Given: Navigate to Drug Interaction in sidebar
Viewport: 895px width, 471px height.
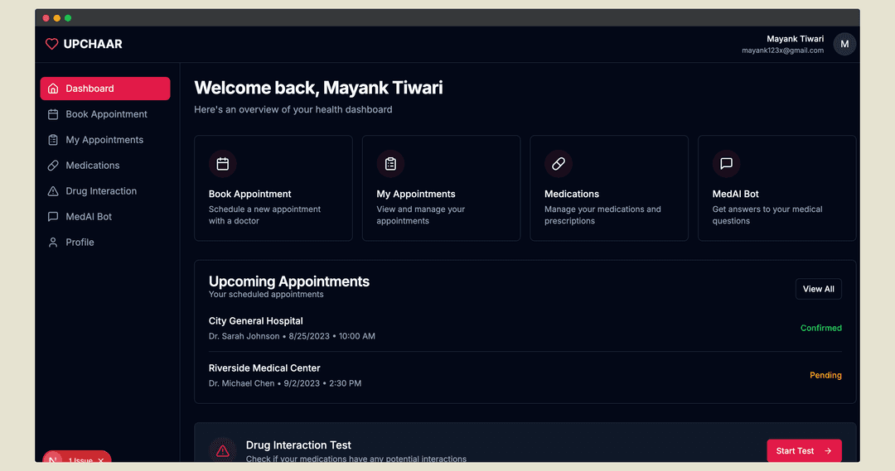Looking at the screenshot, I should [x=100, y=191].
